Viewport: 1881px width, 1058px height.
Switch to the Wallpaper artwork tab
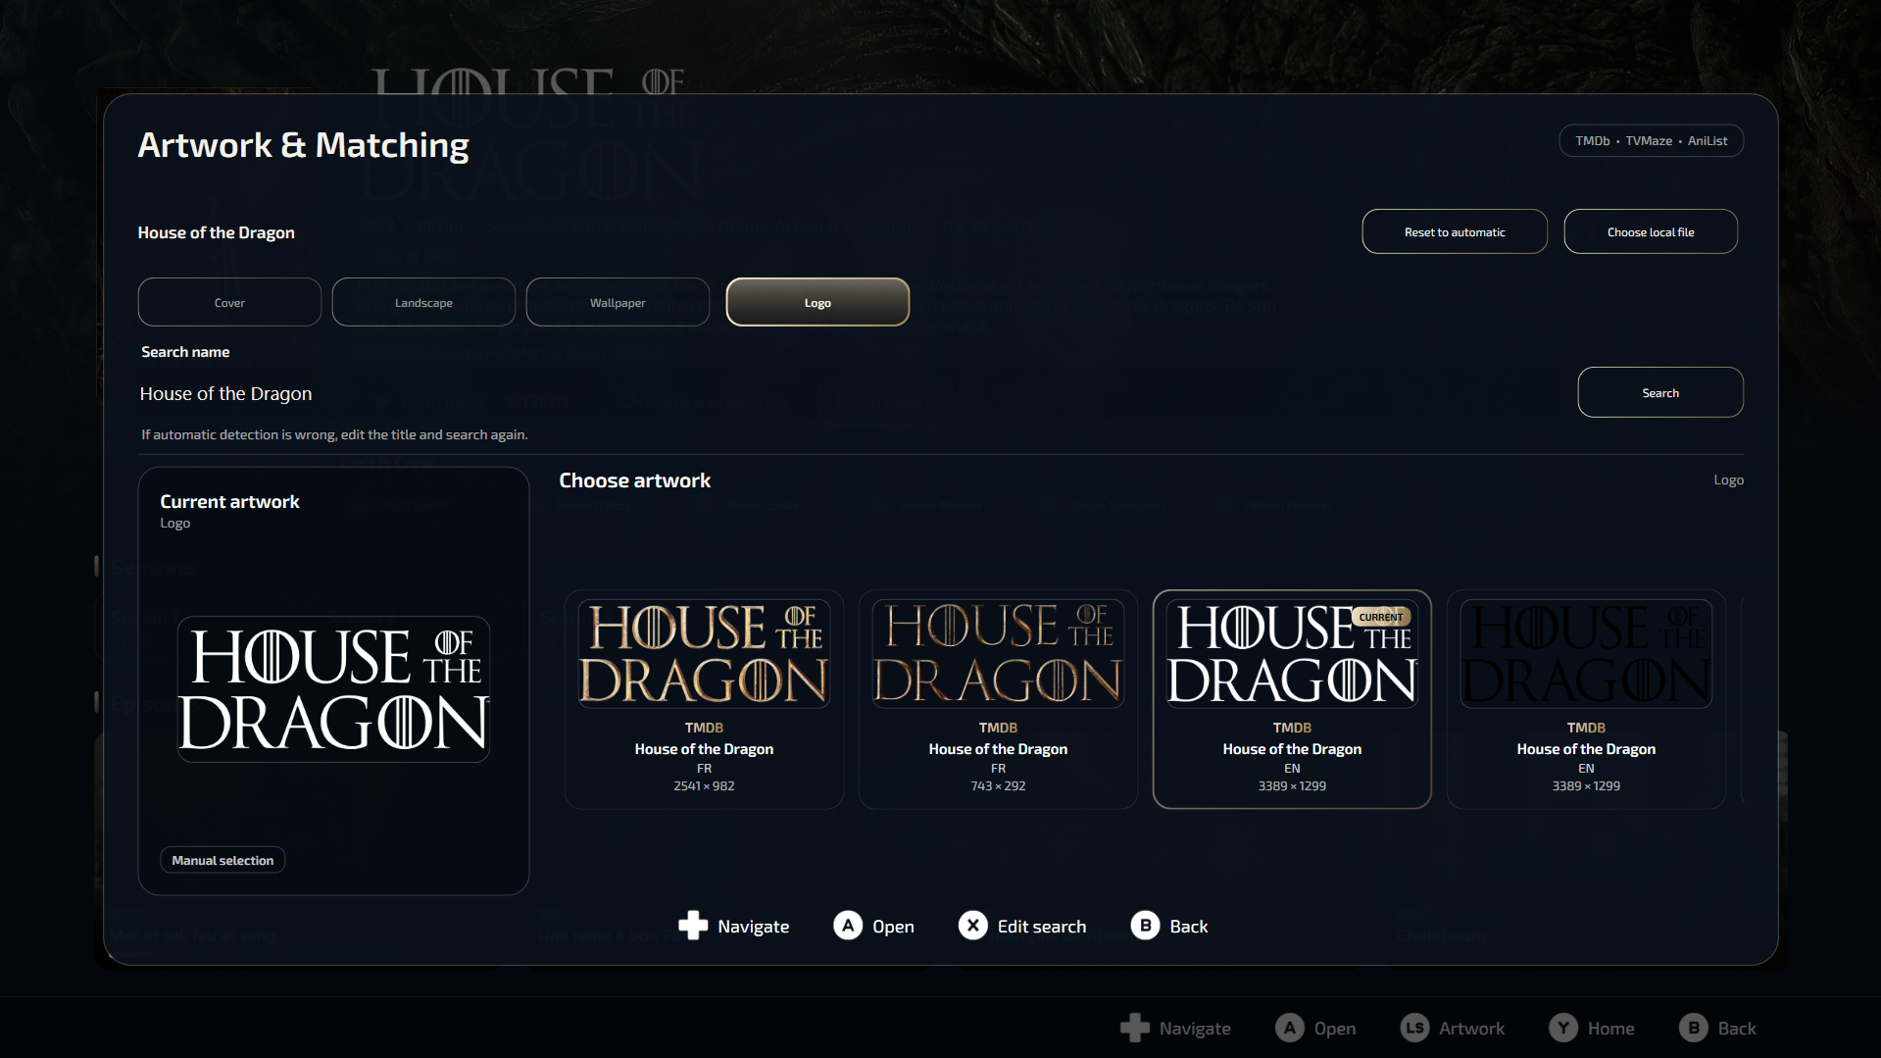tap(618, 302)
